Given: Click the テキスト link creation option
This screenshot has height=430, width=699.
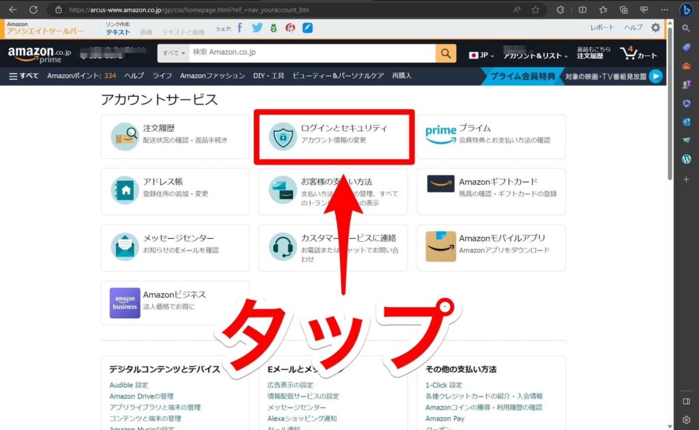Looking at the screenshot, I should point(118,32).
